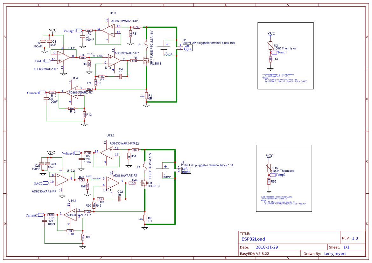Select the Current1 net port label

tap(36, 93)
